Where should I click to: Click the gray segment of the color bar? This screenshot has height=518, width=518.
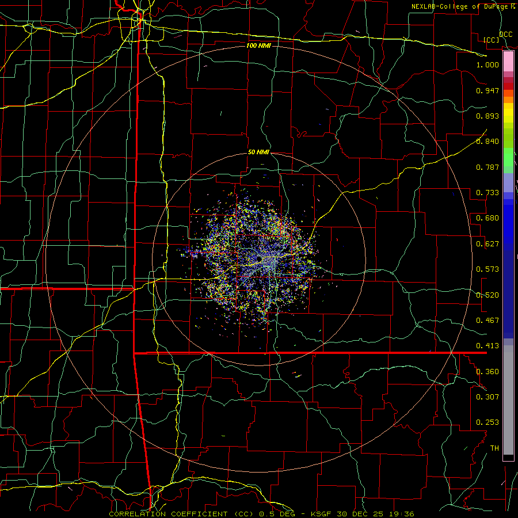point(508,400)
